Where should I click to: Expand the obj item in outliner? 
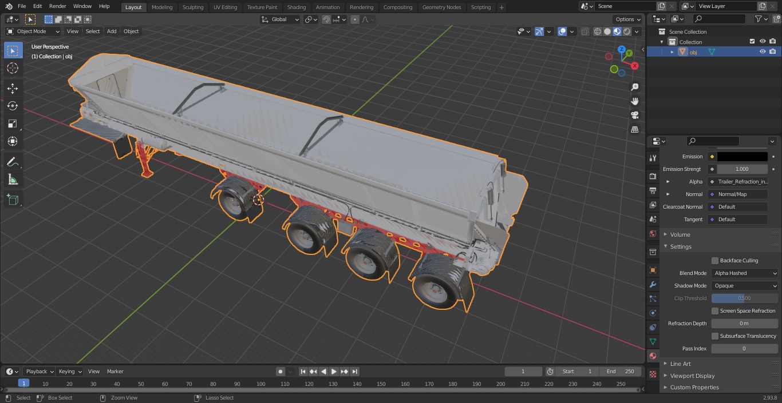672,52
